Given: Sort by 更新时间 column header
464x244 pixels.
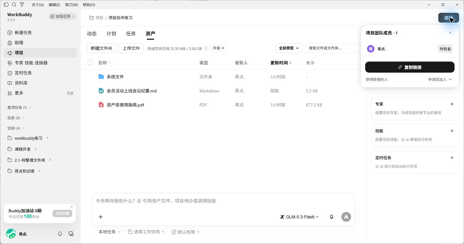Looking at the screenshot, I should 281,63.
